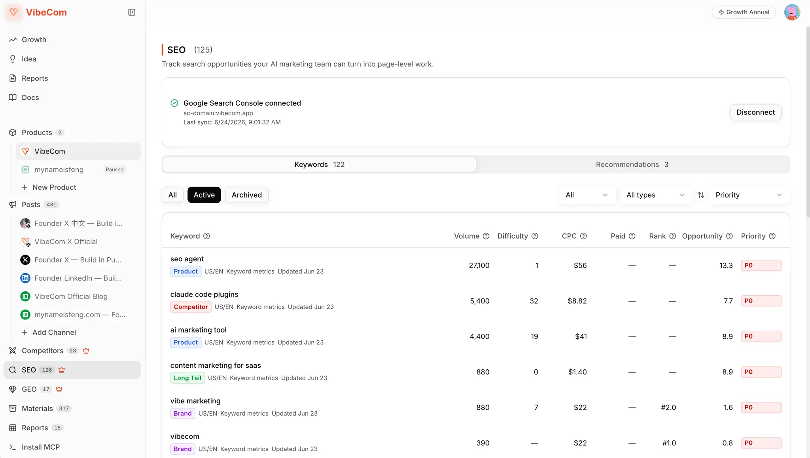Open the All types dropdown
This screenshot has height=458, width=810.
[656, 195]
